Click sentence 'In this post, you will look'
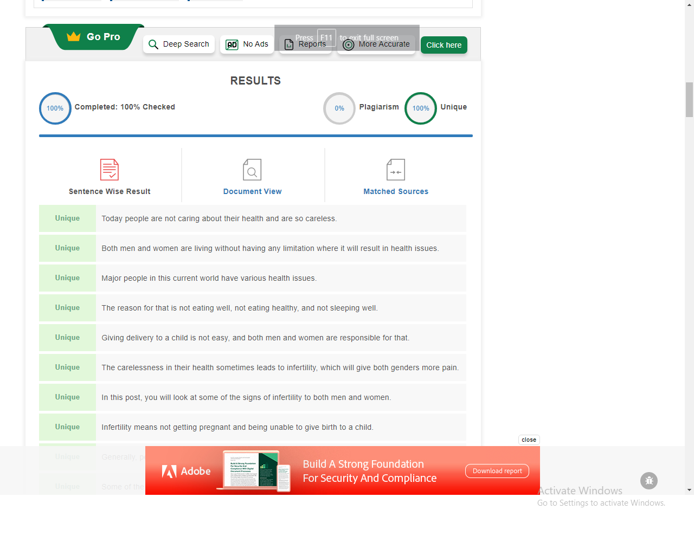The image size is (694, 555). 246,397
